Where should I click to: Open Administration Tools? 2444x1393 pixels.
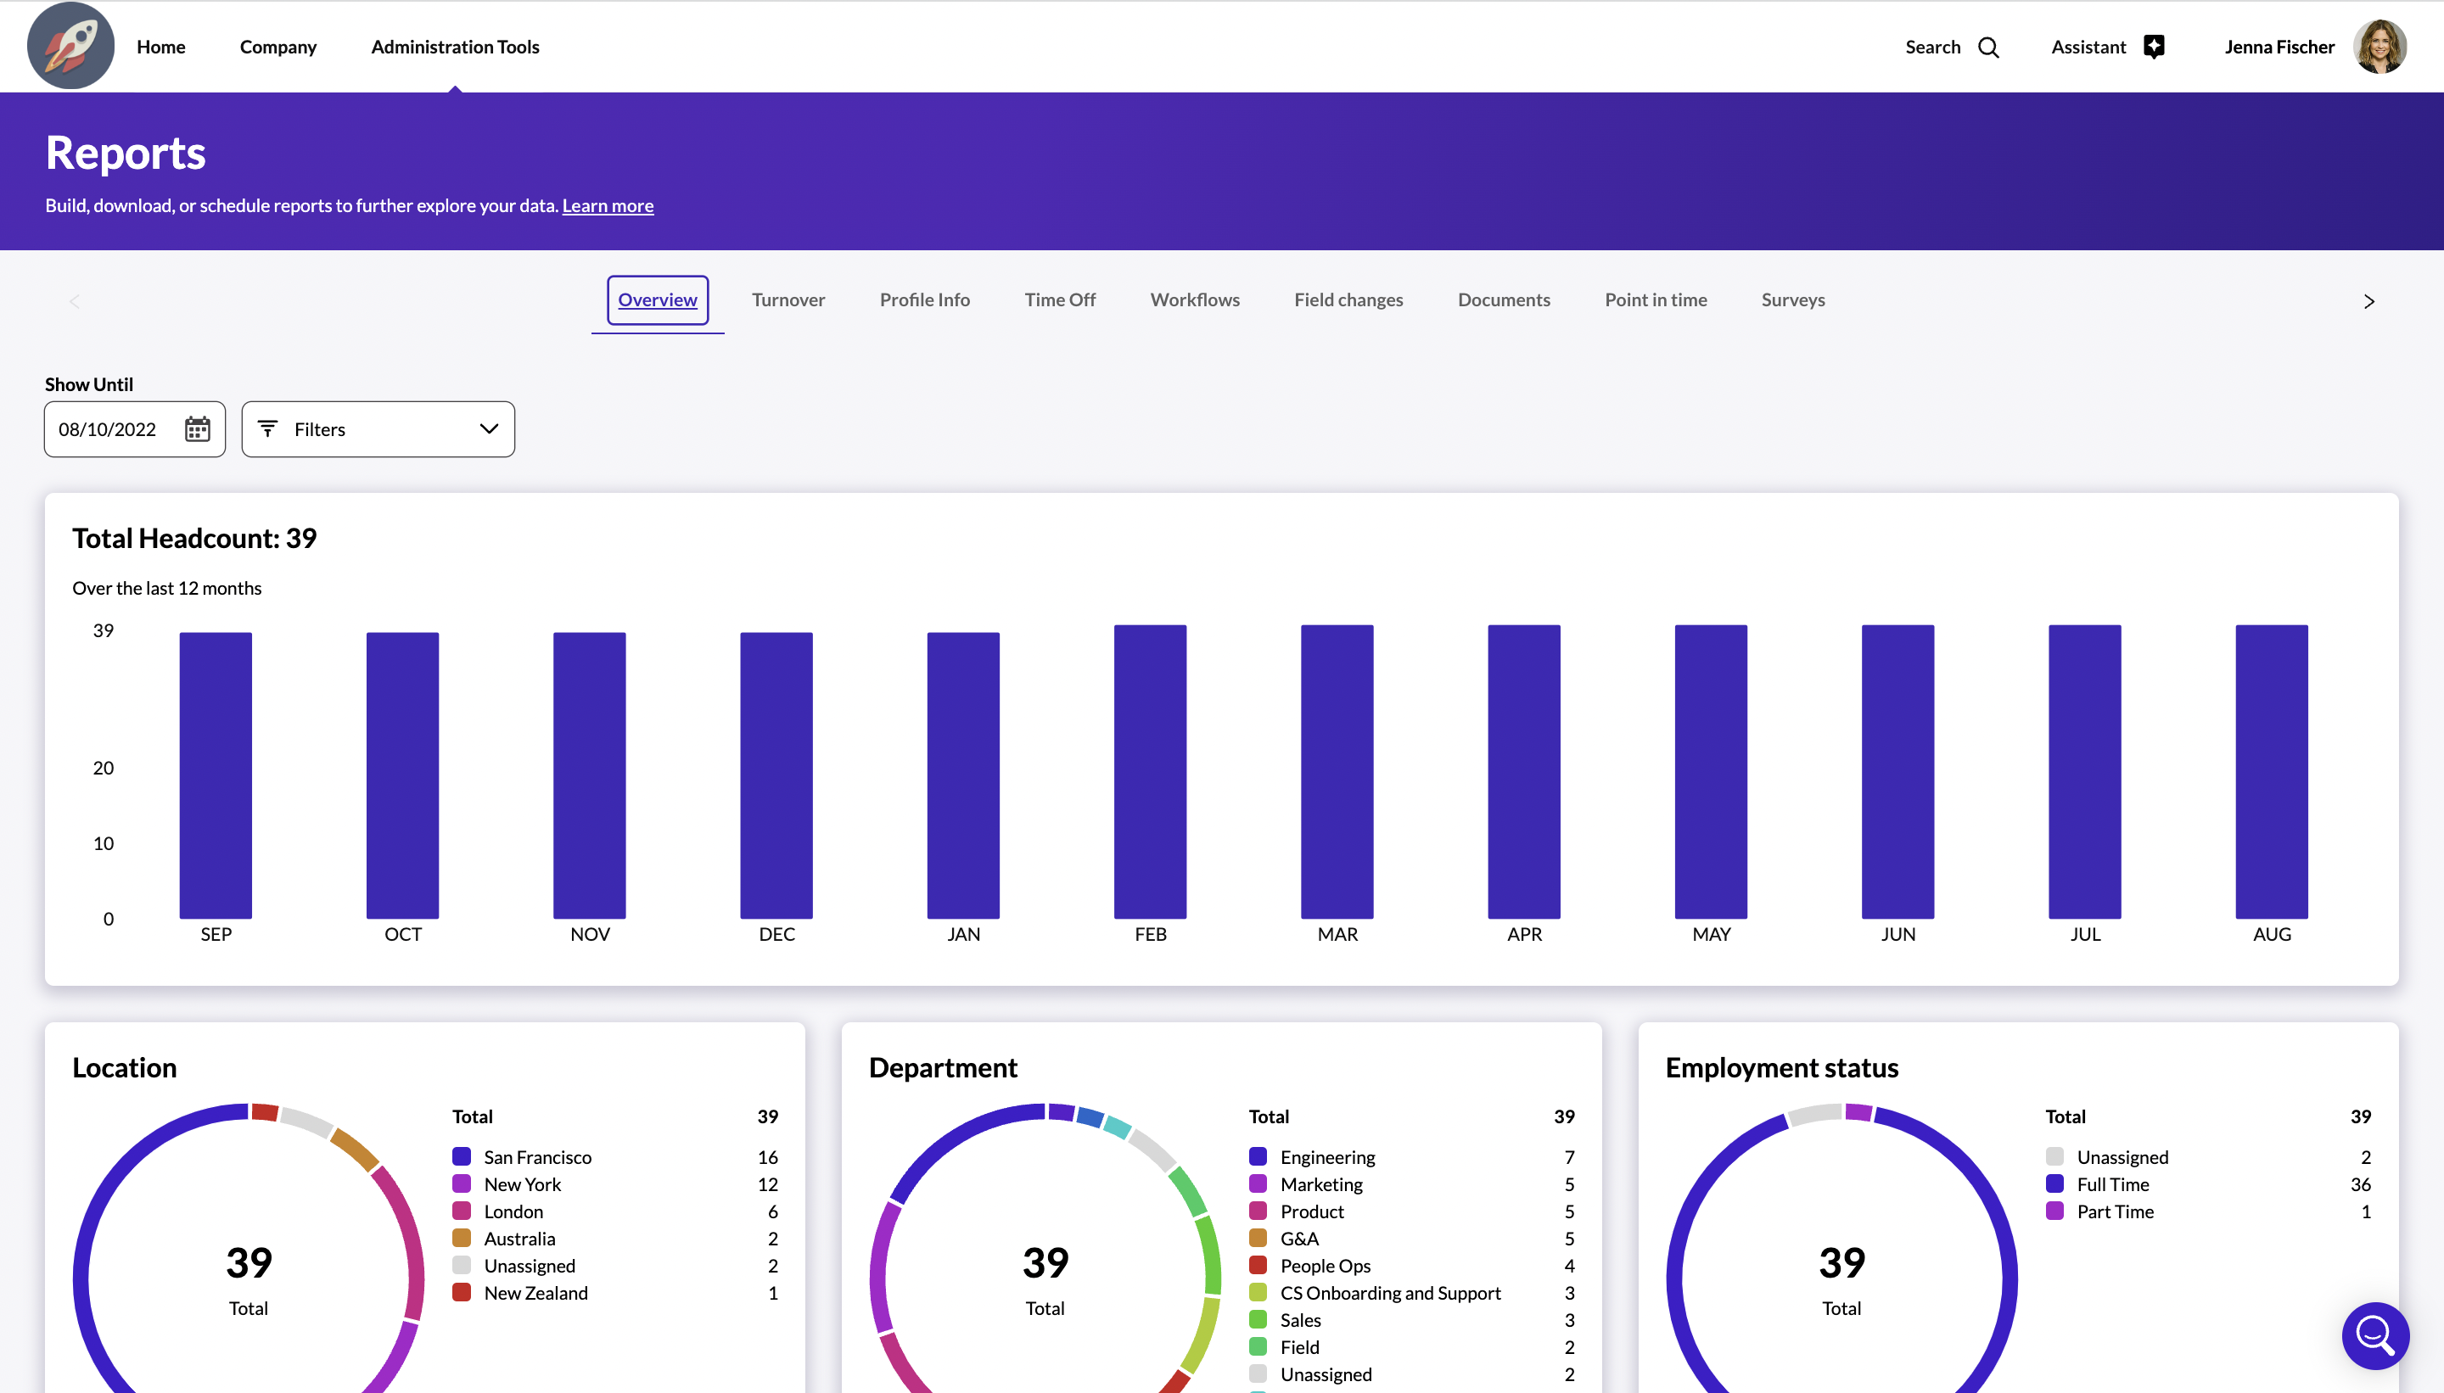(x=456, y=46)
